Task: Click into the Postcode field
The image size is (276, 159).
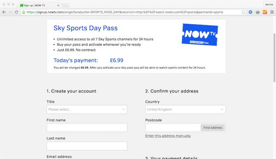Action: [173, 128]
